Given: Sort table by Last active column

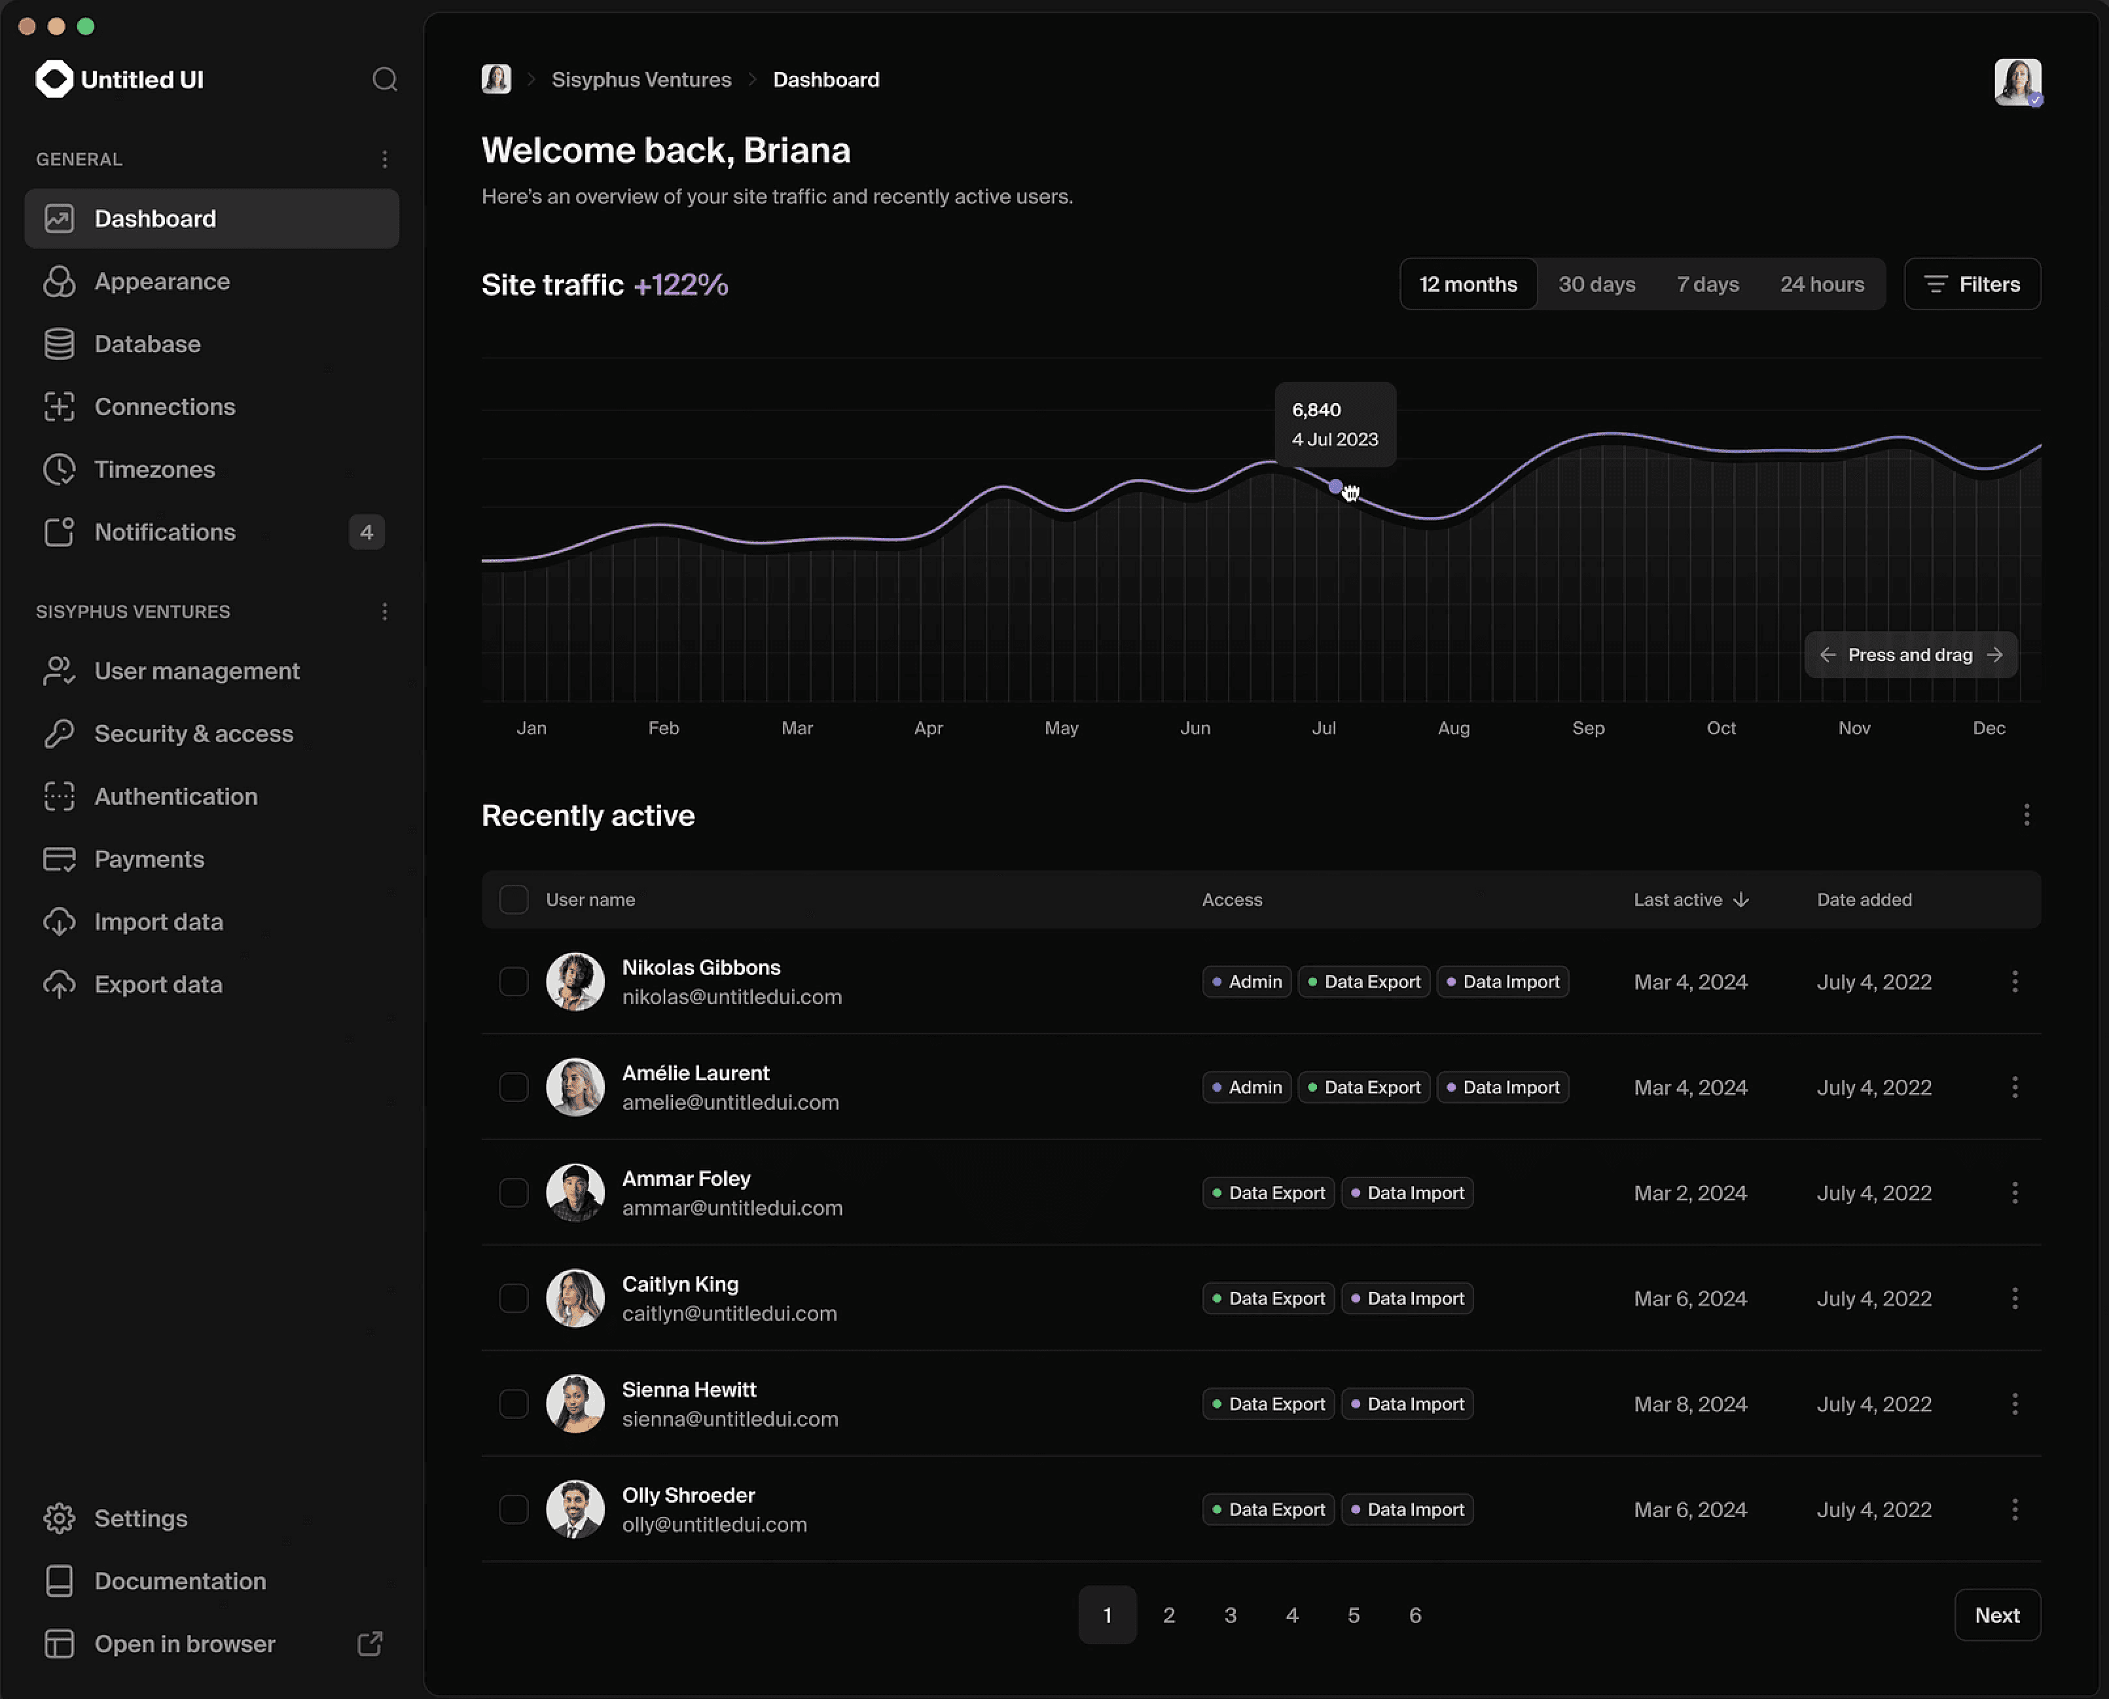Looking at the screenshot, I should click(1690, 899).
